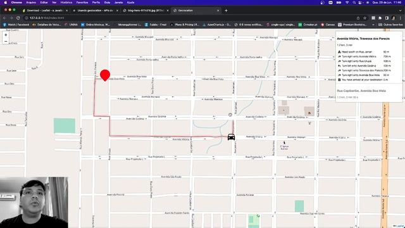Close the Usando geolocation tab
Image resolution: width=405 pixels, height=228 pixels.
117,10
